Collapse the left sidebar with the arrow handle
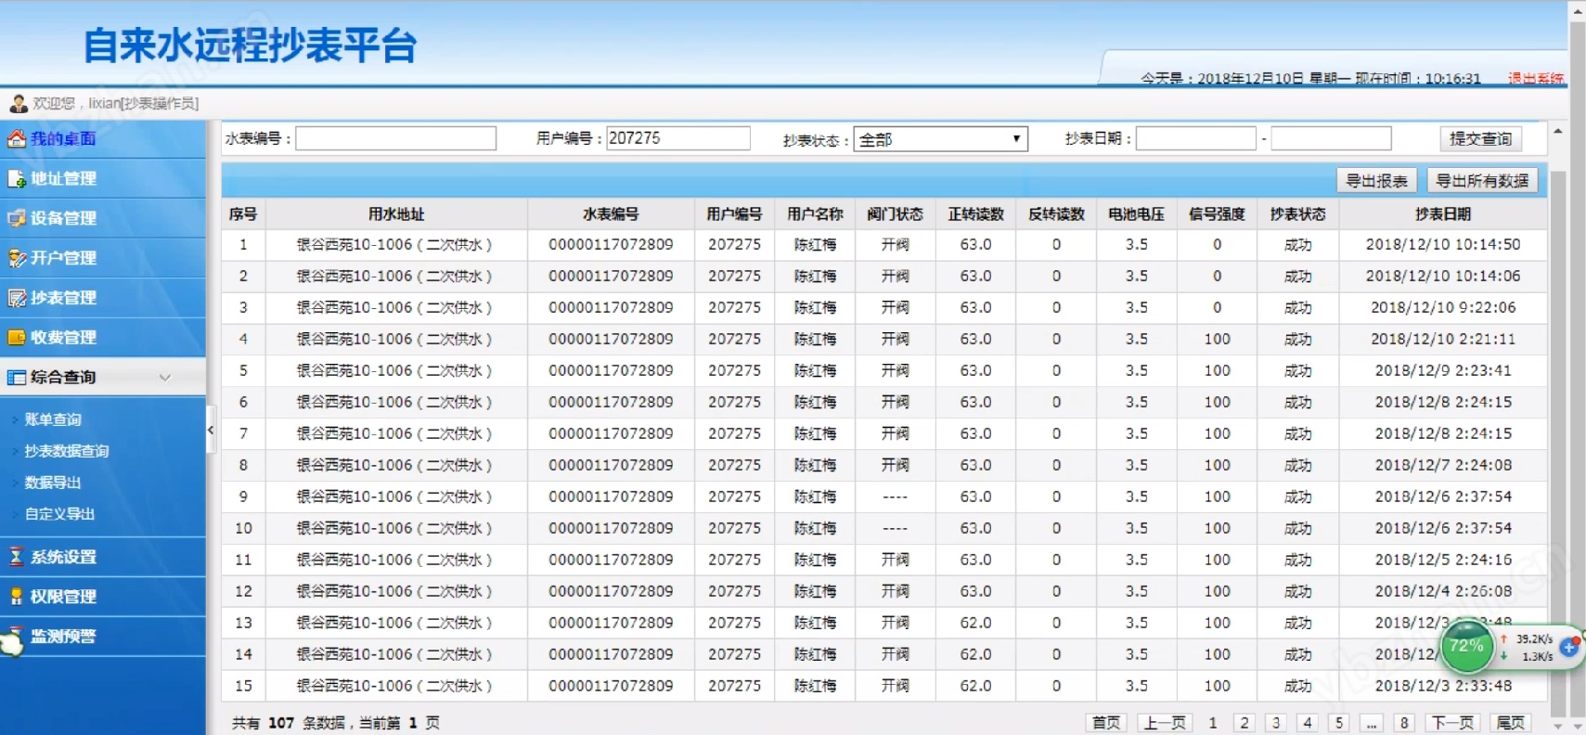The image size is (1586, 735). point(211,430)
